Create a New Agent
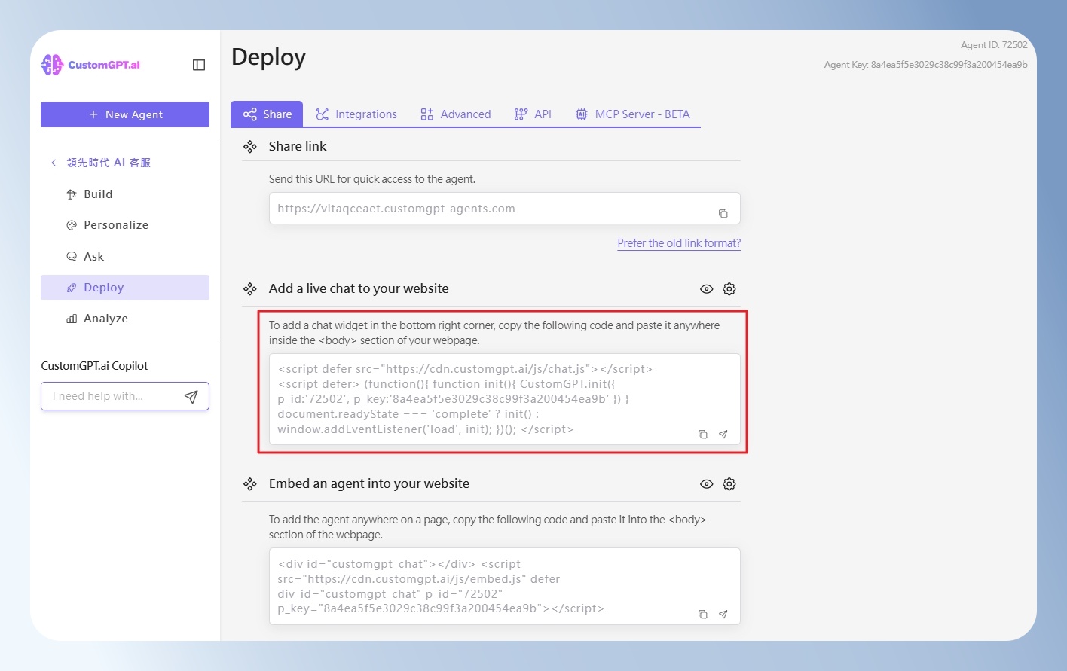 [x=125, y=114]
